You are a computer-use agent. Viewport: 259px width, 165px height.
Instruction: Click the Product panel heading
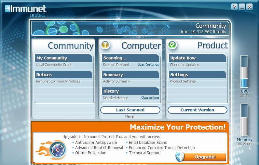click(213, 45)
